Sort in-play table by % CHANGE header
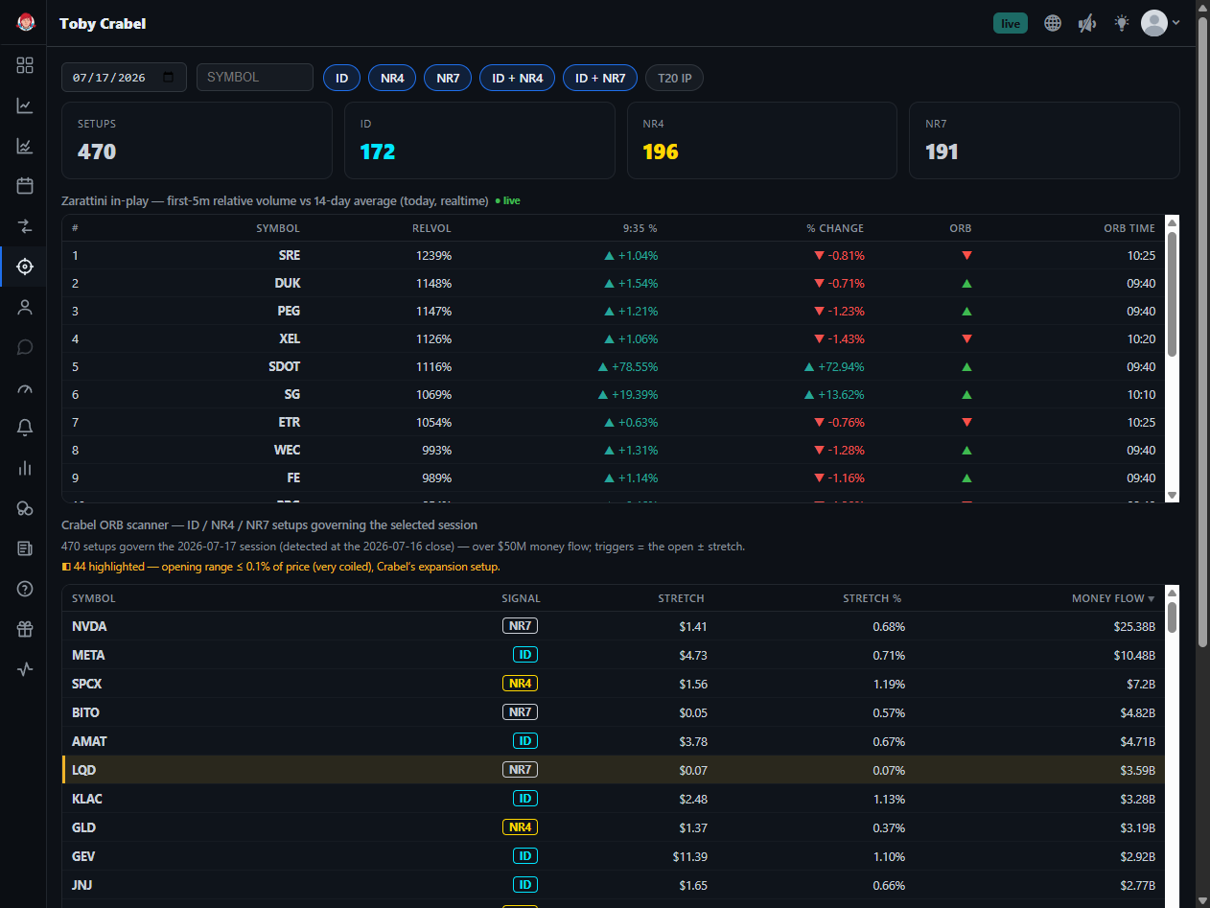Image resolution: width=1210 pixels, height=908 pixels. [x=835, y=228]
